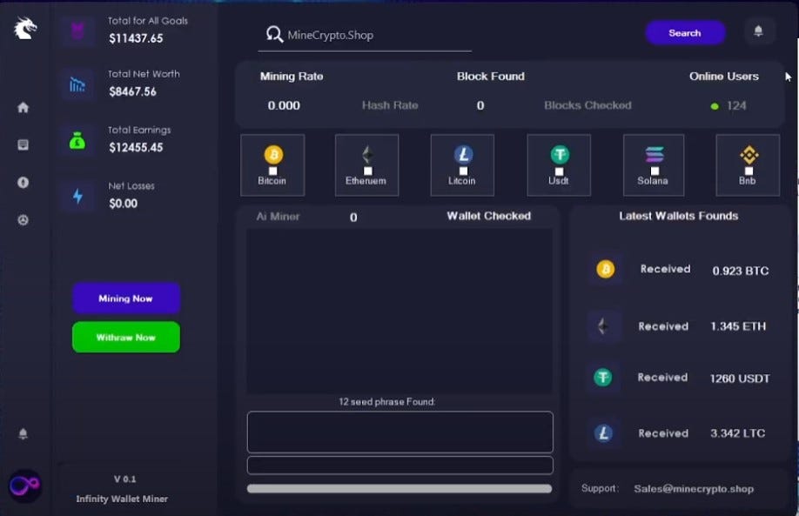Click the dragon logo at top left
The width and height of the screenshot is (799, 516).
tap(24, 27)
